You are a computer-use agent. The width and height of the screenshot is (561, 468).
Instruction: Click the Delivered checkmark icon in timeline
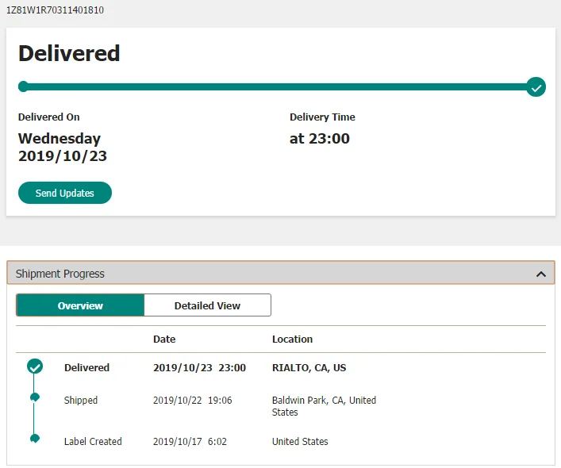click(35, 366)
